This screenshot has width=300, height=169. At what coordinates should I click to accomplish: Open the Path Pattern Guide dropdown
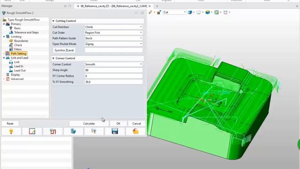[141, 38]
